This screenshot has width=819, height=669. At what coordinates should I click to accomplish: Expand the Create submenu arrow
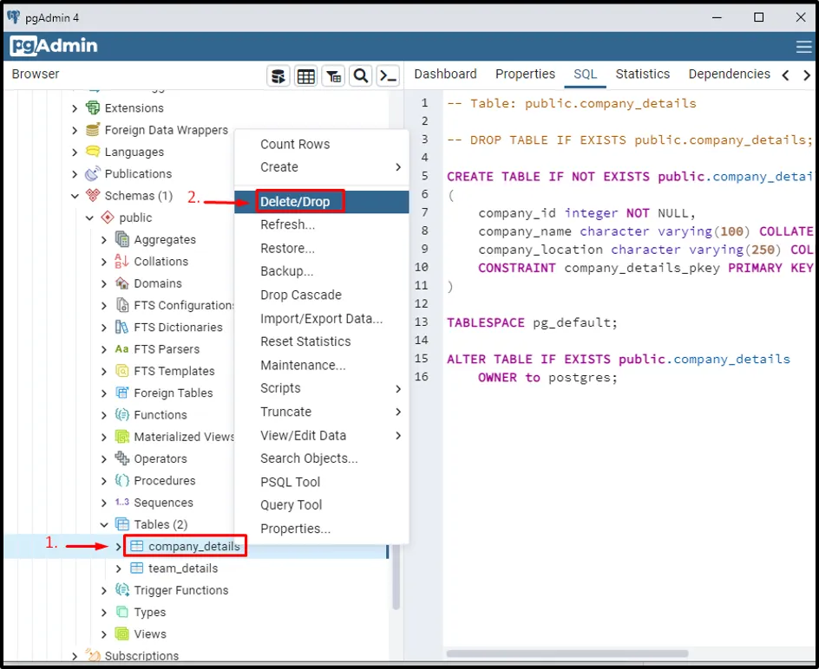point(398,167)
